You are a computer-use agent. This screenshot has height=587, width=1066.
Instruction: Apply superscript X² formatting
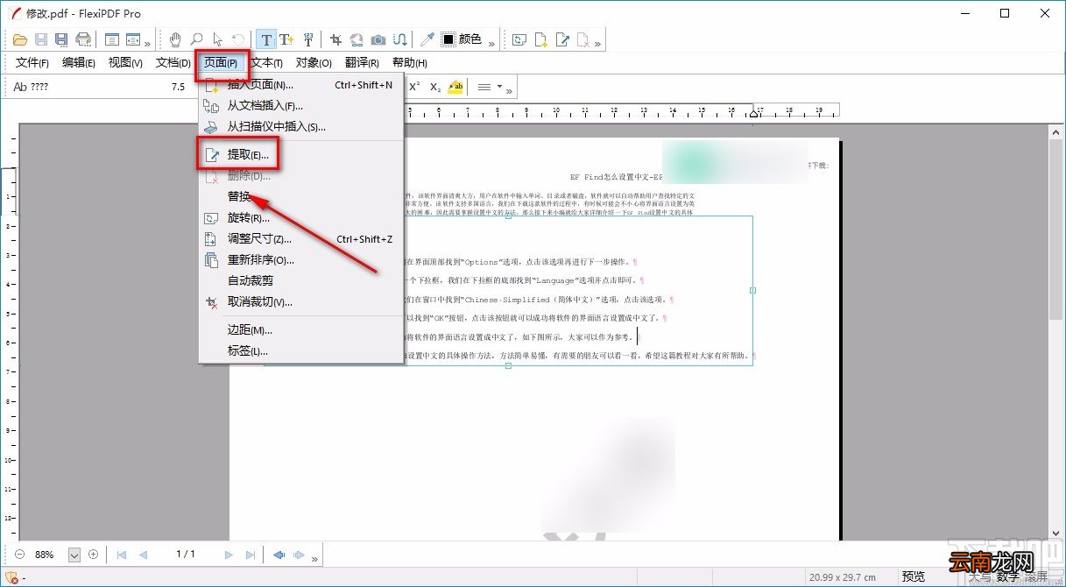414,87
